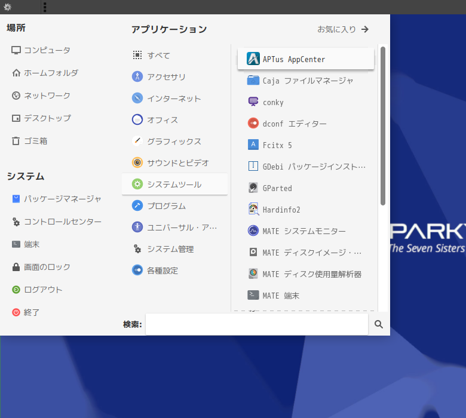Screen dimensions: 466x418
Task: Select the システム管理 category
Action: [x=174, y=248]
